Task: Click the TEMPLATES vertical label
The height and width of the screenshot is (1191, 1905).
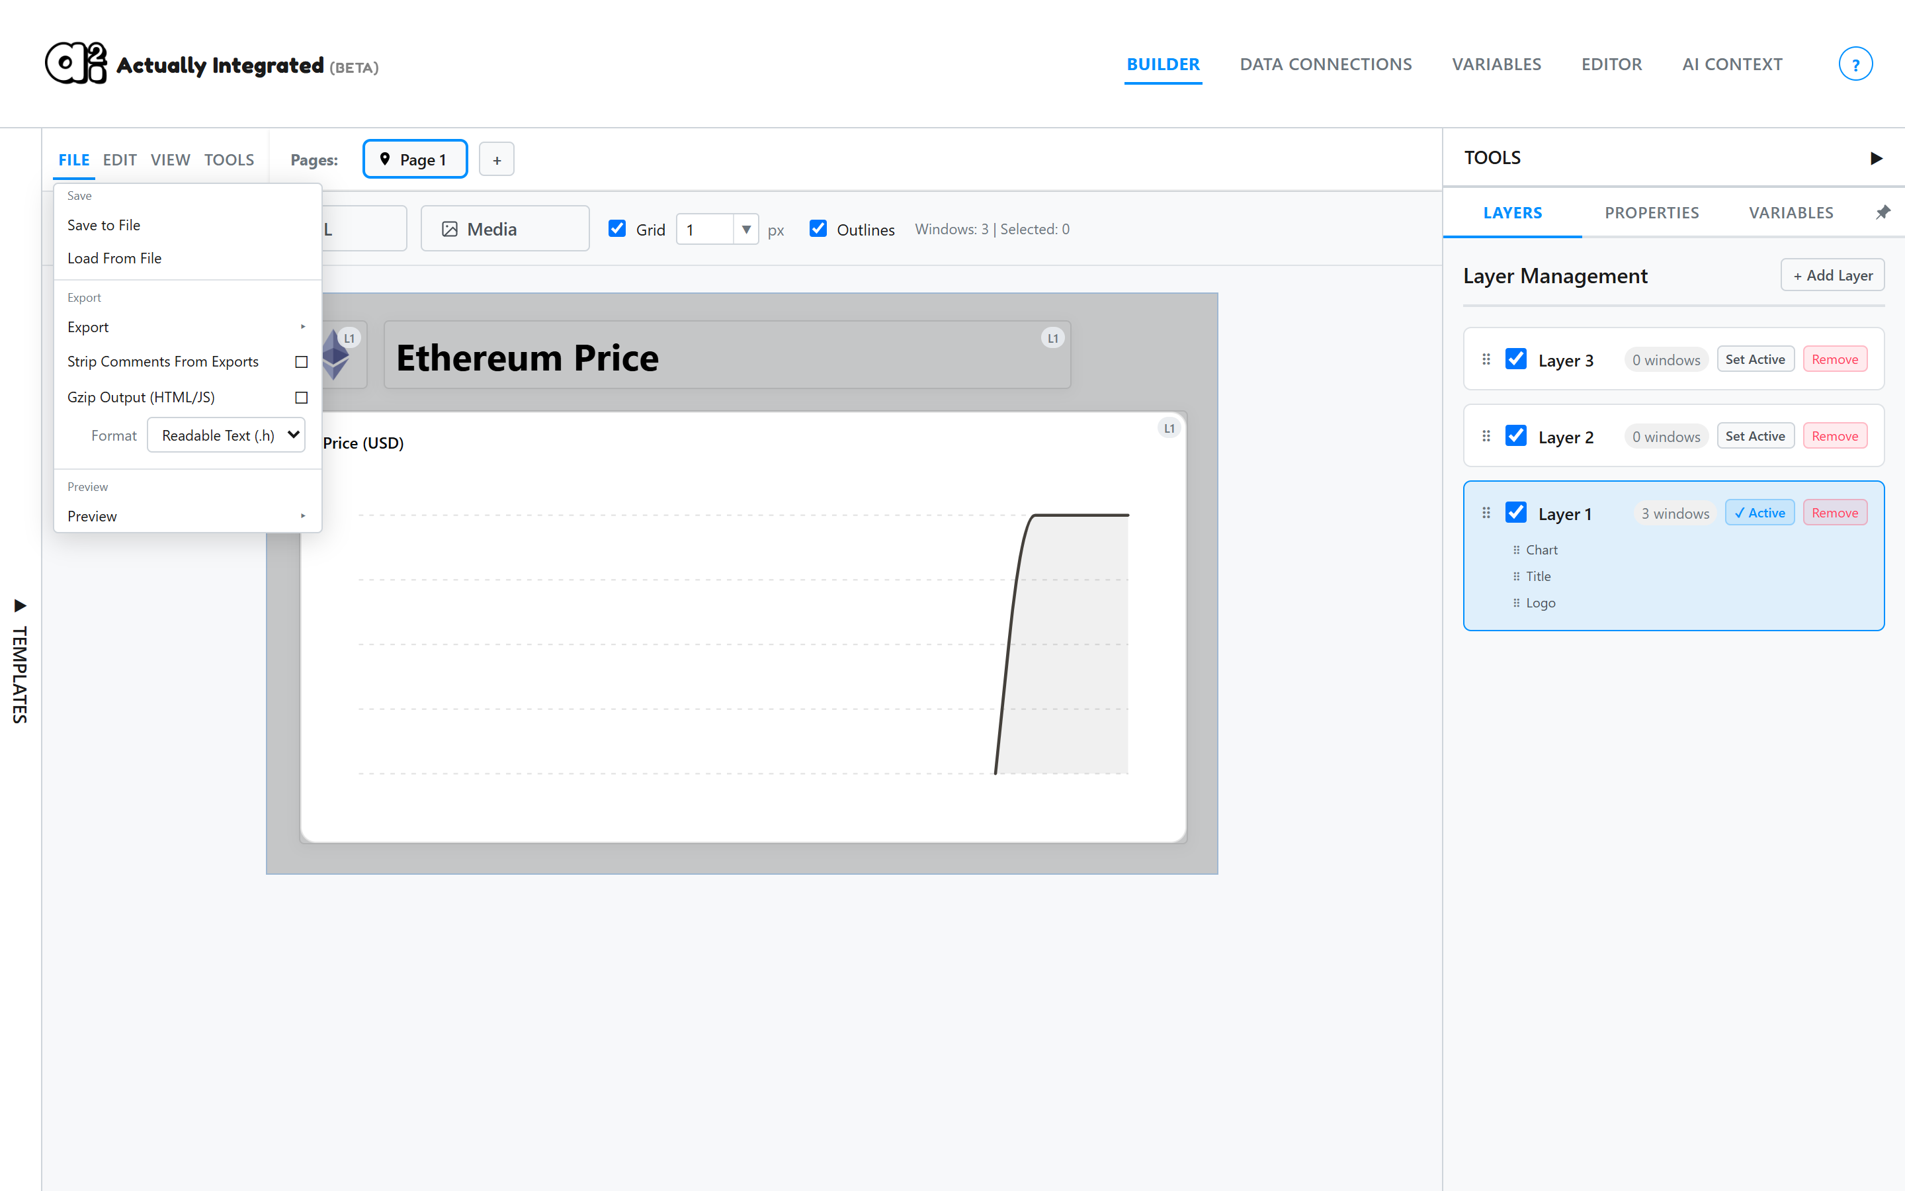Action: 21,674
